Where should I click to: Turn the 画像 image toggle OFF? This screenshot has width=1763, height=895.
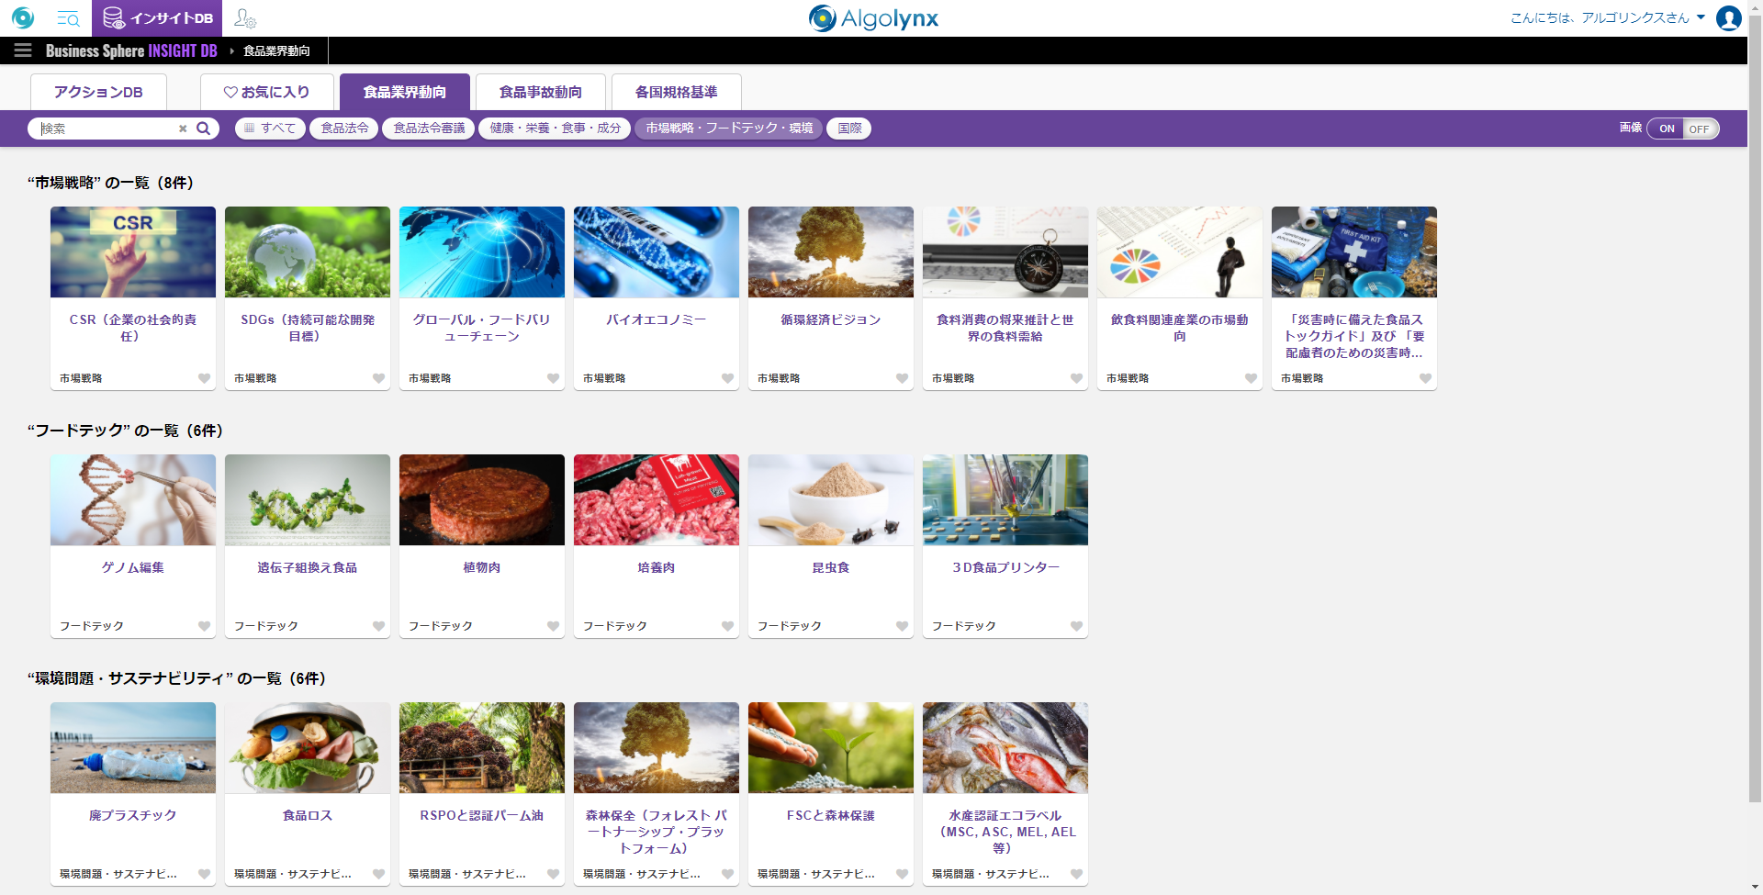click(1699, 129)
